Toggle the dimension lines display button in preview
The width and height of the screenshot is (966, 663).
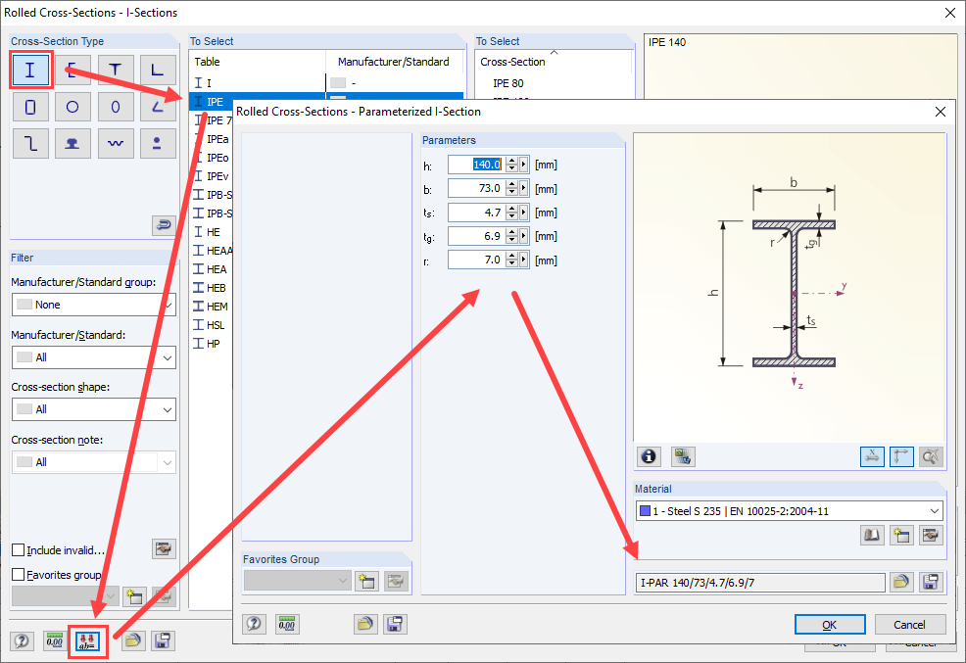coord(872,456)
